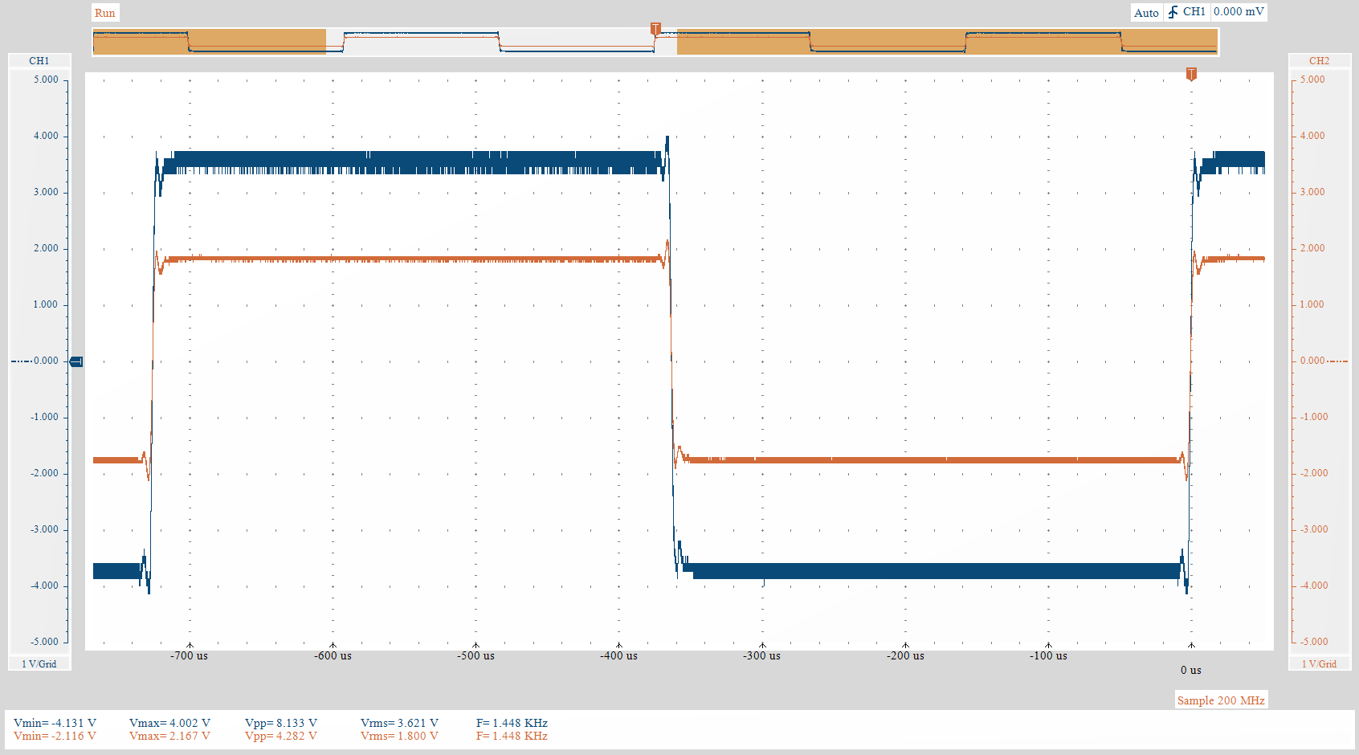Click the left shaded region of the overview strip
Image resolution: width=1359 pixels, height=755 pixels.
click(x=209, y=42)
